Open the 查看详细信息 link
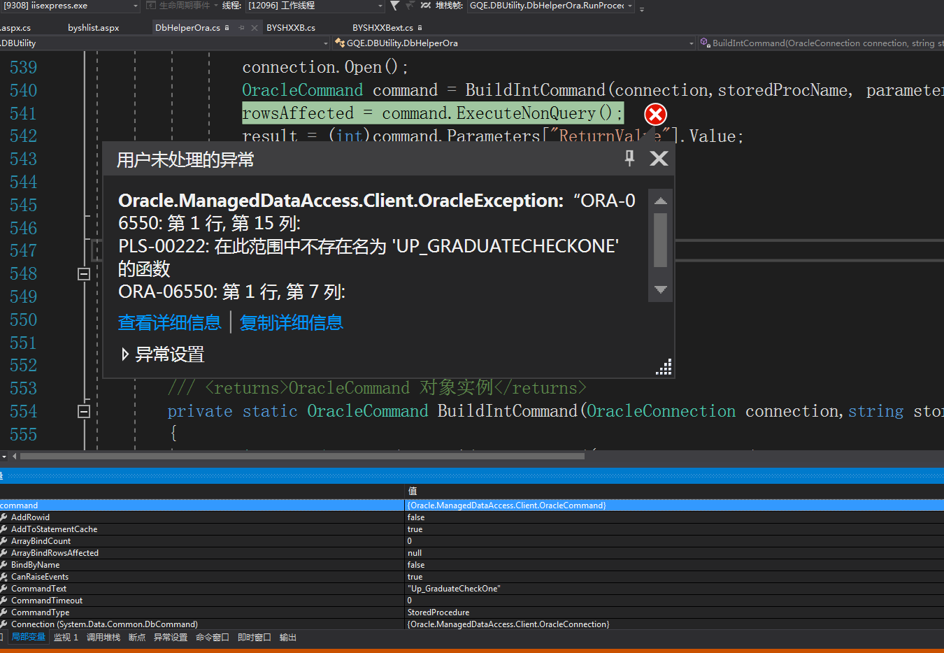Screen dimensions: 944x653 point(169,322)
